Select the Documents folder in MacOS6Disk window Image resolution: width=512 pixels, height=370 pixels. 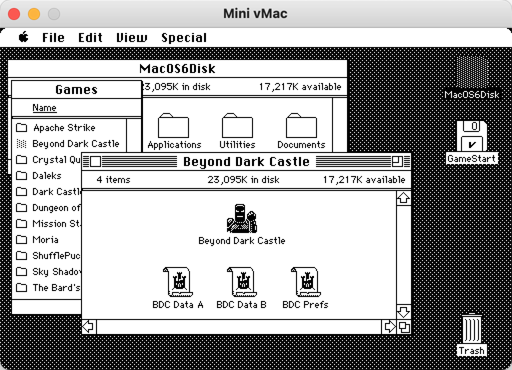click(301, 125)
